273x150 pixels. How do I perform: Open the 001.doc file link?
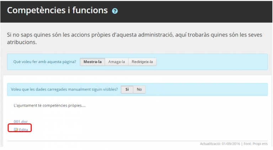21,122
